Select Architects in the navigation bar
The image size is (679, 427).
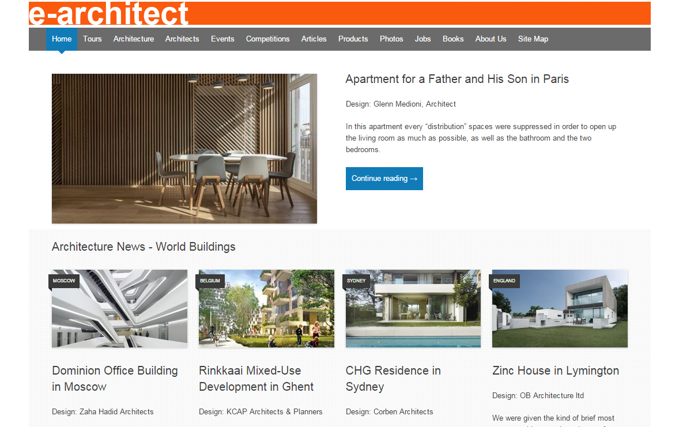click(x=182, y=39)
